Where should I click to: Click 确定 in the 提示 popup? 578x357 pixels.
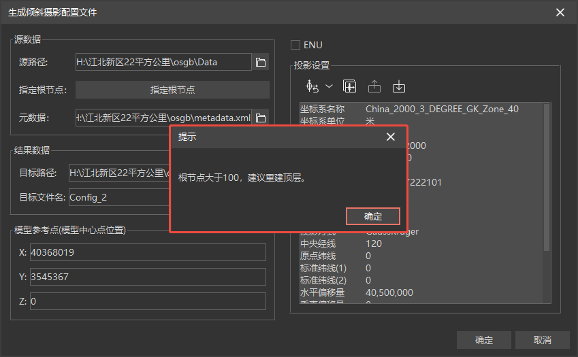click(x=372, y=216)
